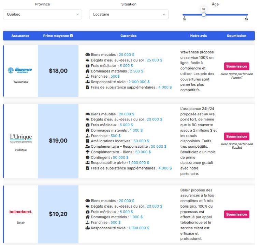
Task: Click the Assurance column header
Action: pos(20,36)
